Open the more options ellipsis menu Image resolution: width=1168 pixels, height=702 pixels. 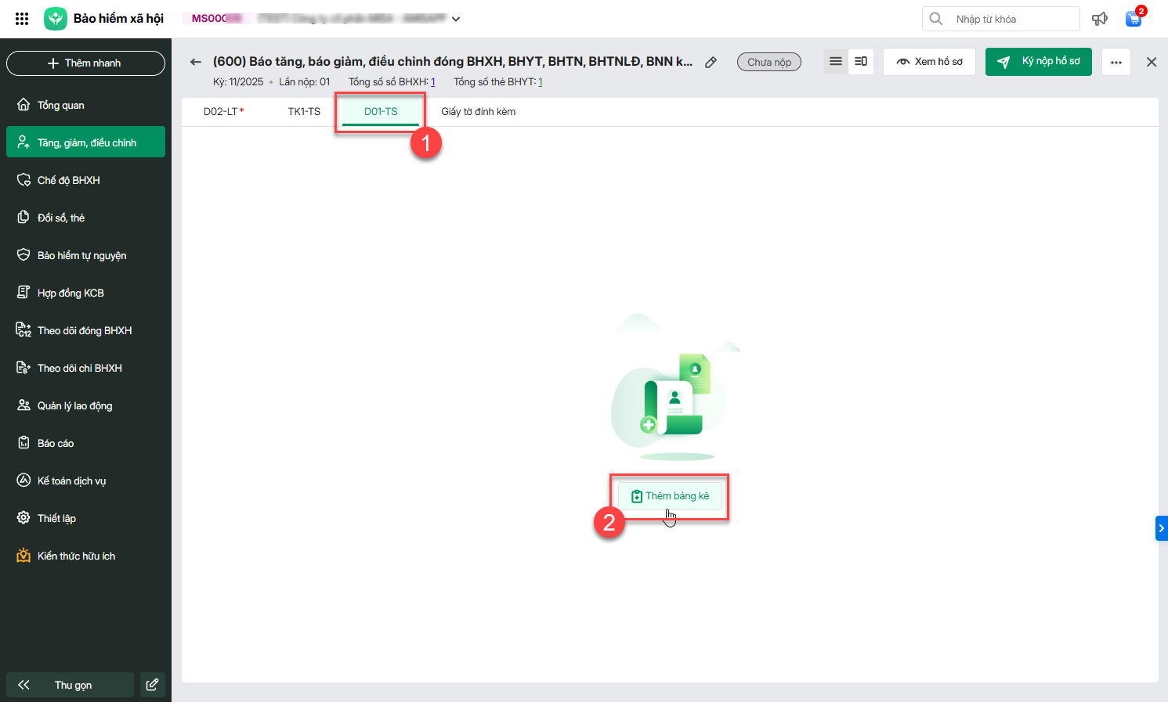1116,62
